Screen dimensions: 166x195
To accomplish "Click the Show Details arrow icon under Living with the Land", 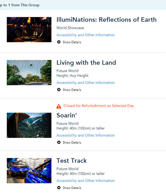I will 59,90.
